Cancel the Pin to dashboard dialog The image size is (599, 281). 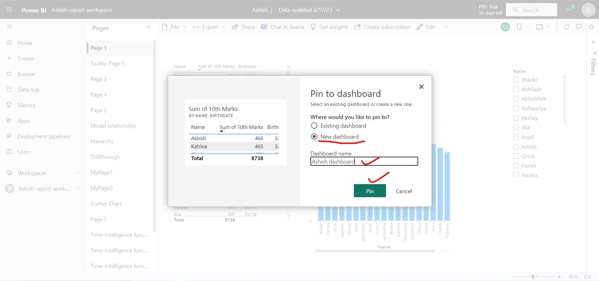tap(403, 191)
